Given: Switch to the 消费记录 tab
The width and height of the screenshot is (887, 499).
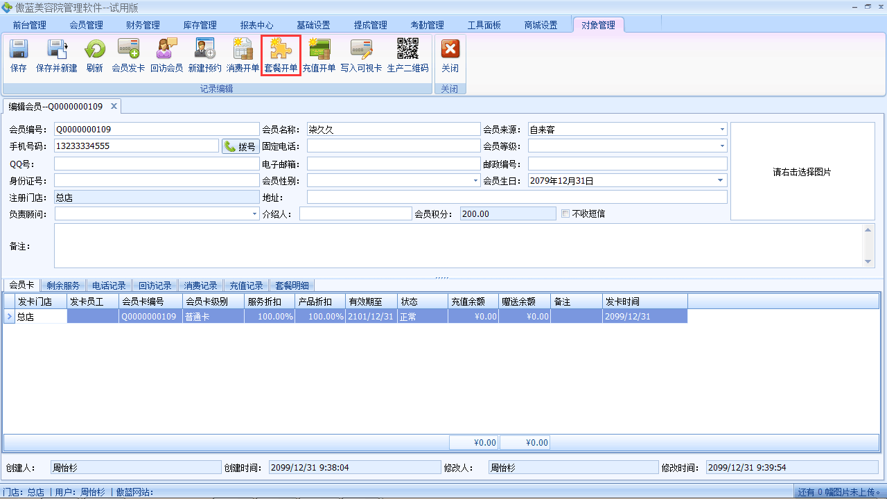Looking at the screenshot, I should [x=200, y=286].
